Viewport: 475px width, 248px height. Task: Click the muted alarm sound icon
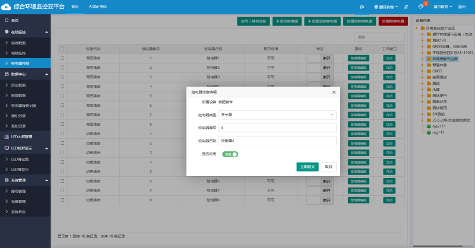coord(406,7)
